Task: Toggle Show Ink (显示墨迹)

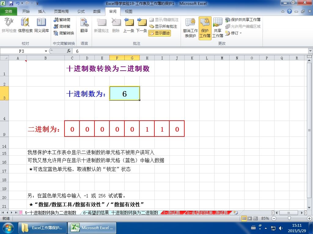Action: point(160,33)
